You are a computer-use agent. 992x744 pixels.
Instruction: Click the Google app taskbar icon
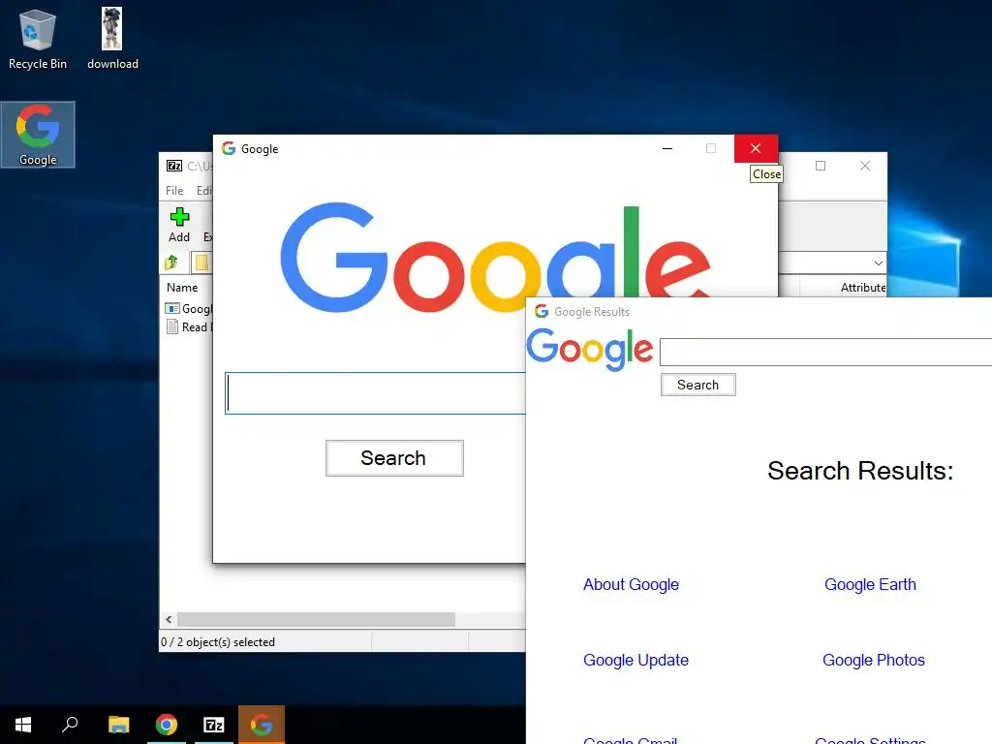262,725
